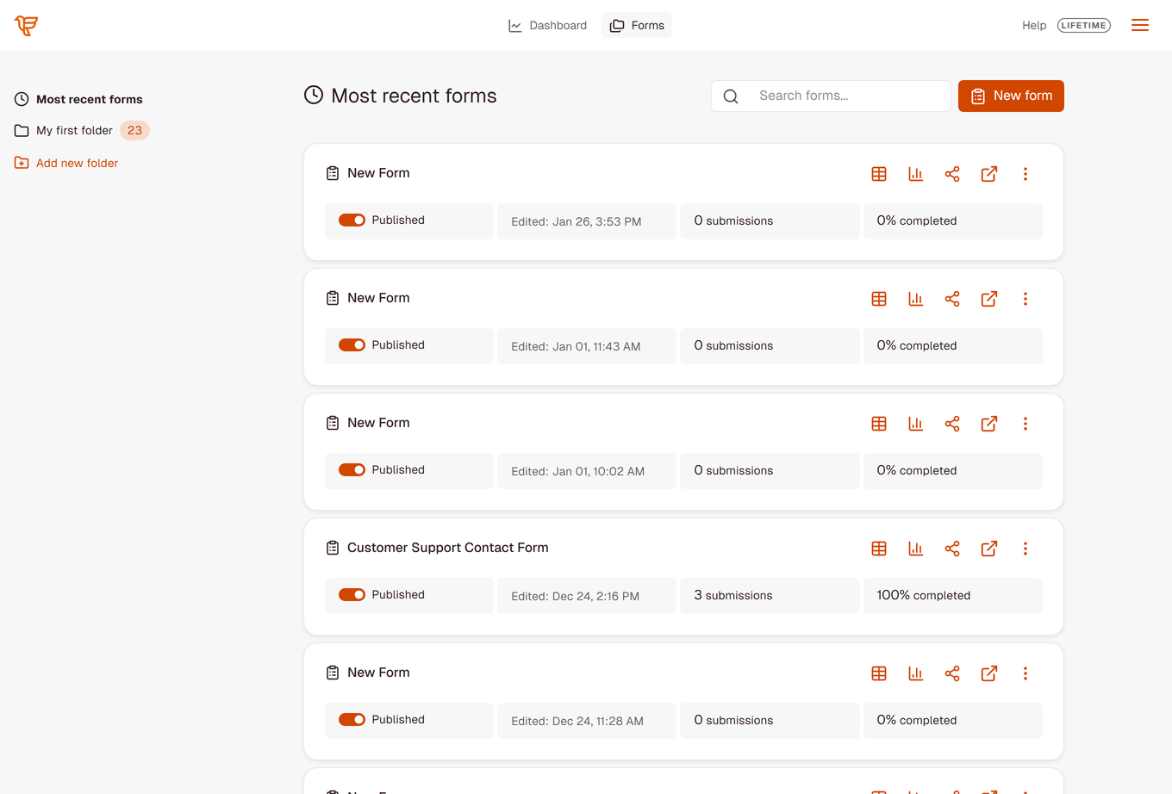Open submissions table for form edited Jan 26
The image size is (1172, 794).
[x=879, y=174]
